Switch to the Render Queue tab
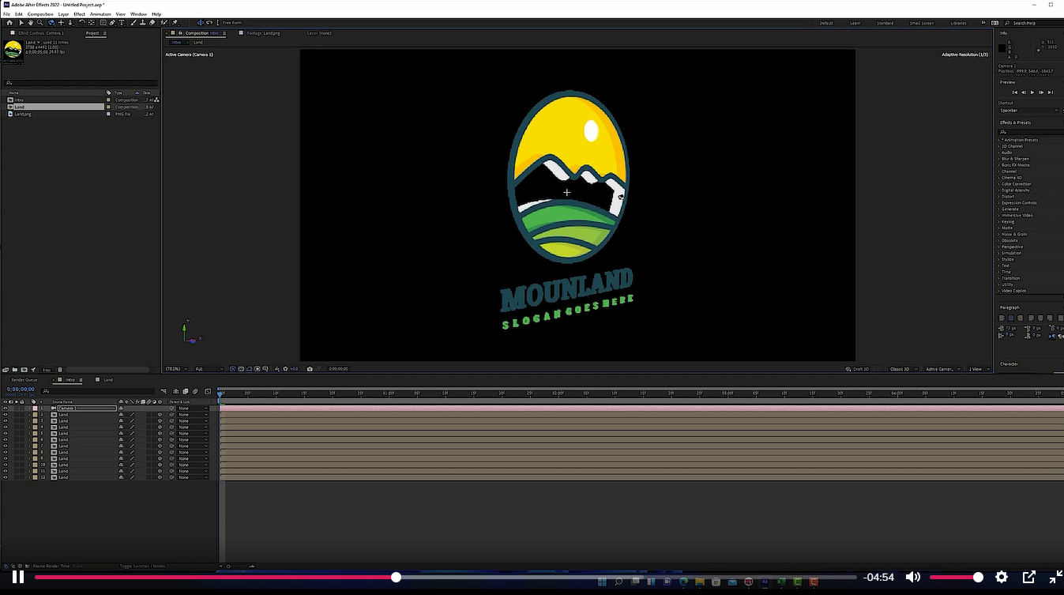Viewport: 1064px width, 595px height. coord(24,380)
